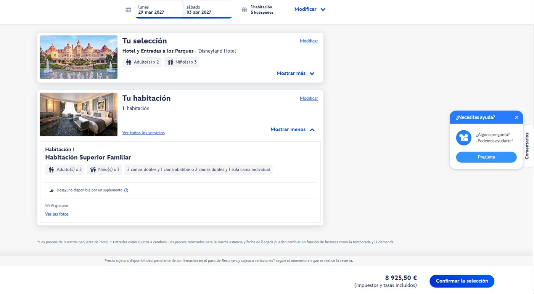Click the Tu selección heading
The width and height of the screenshot is (534, 294).
[x=145, y=41]
